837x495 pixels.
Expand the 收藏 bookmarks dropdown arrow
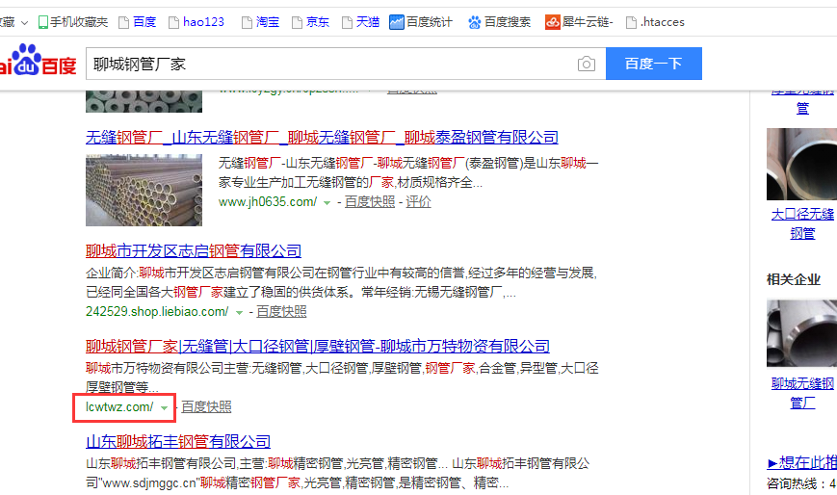[x=24, y=22]
